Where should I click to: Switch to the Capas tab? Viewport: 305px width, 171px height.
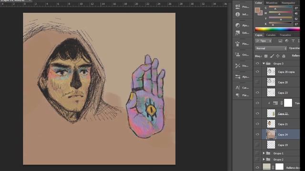[259, 35]
